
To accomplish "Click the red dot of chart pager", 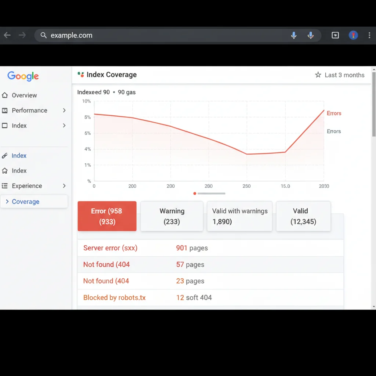I will 195,194.
